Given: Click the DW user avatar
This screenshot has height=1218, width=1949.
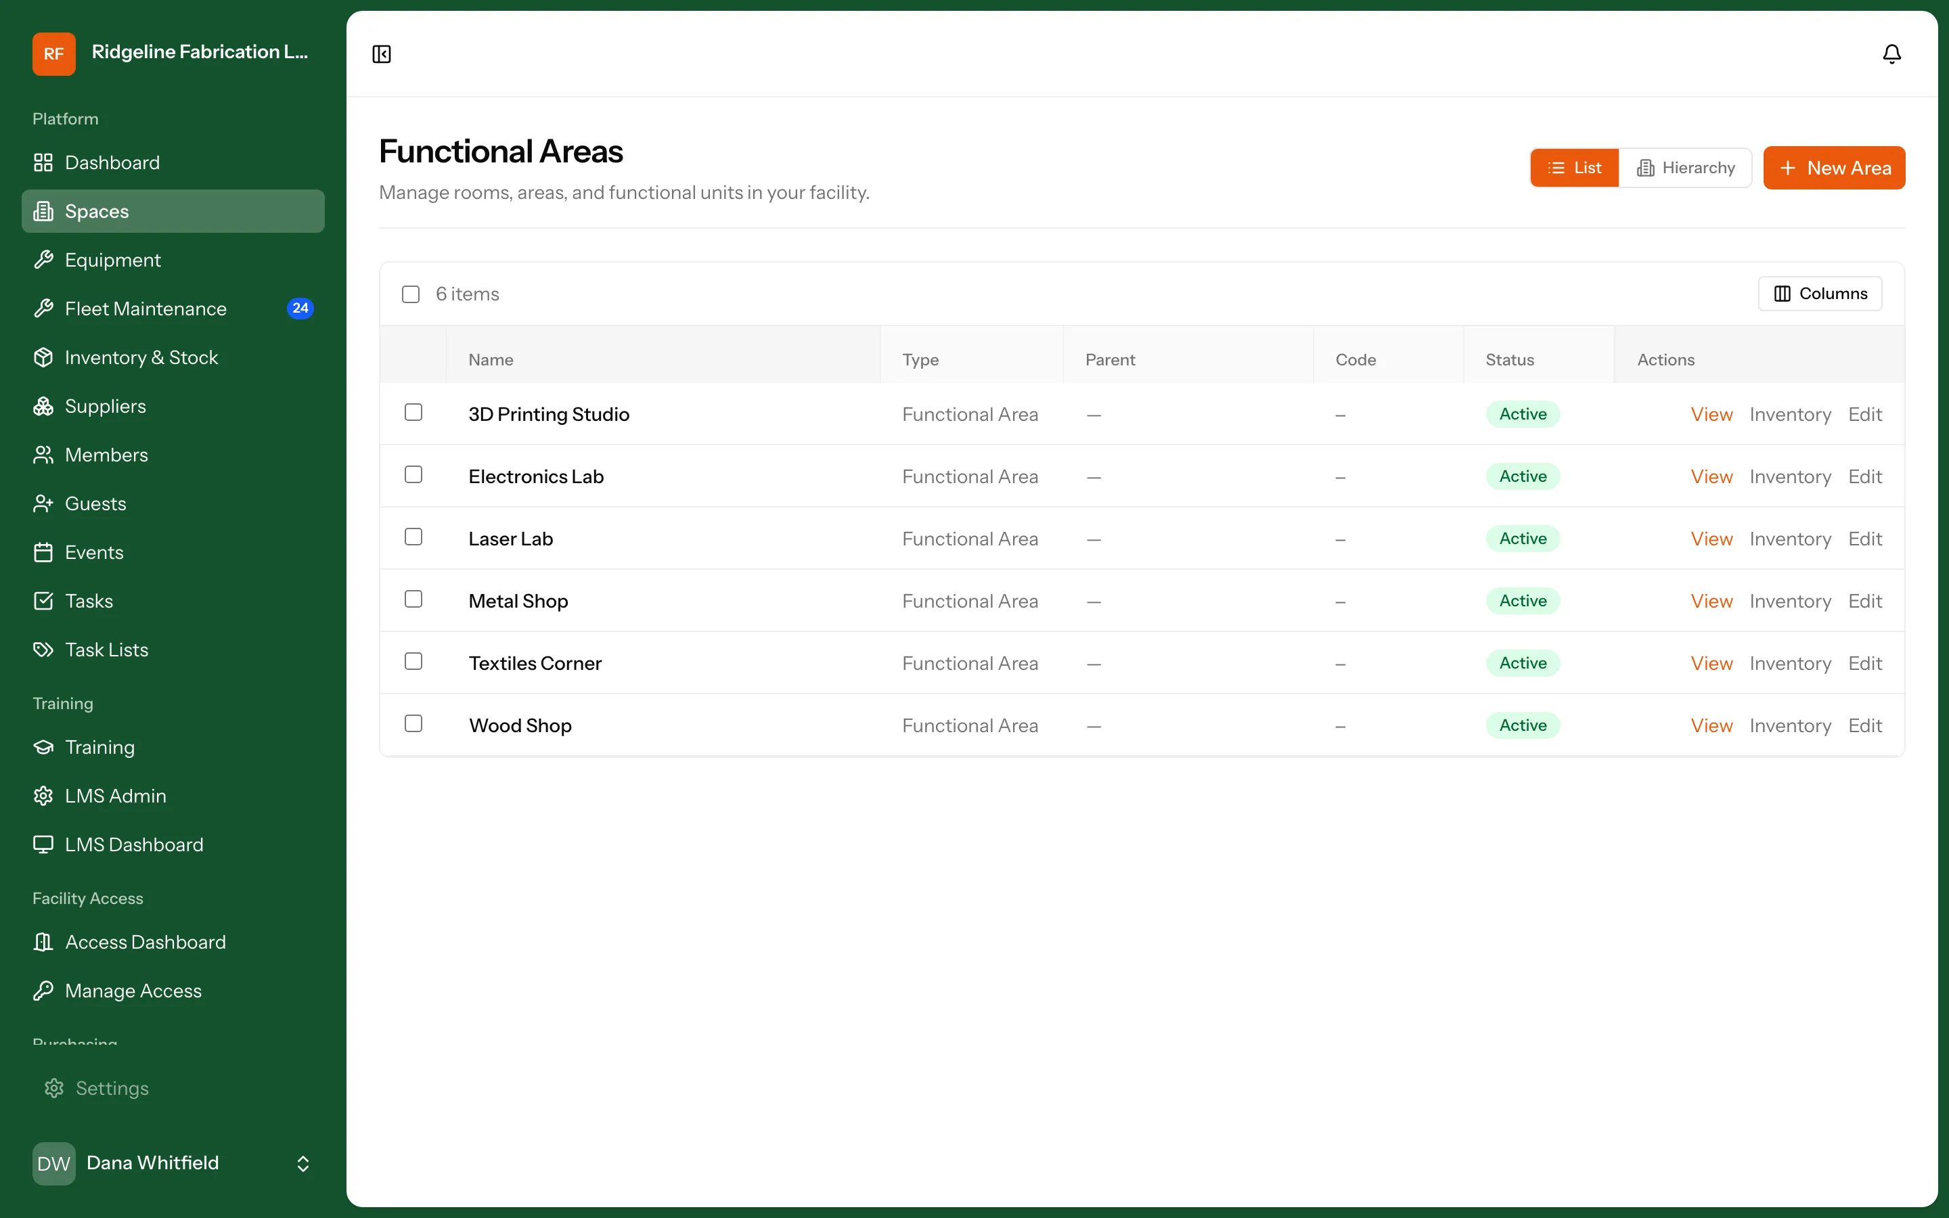Looking at the screenshot, I should tap(54, 1163).
